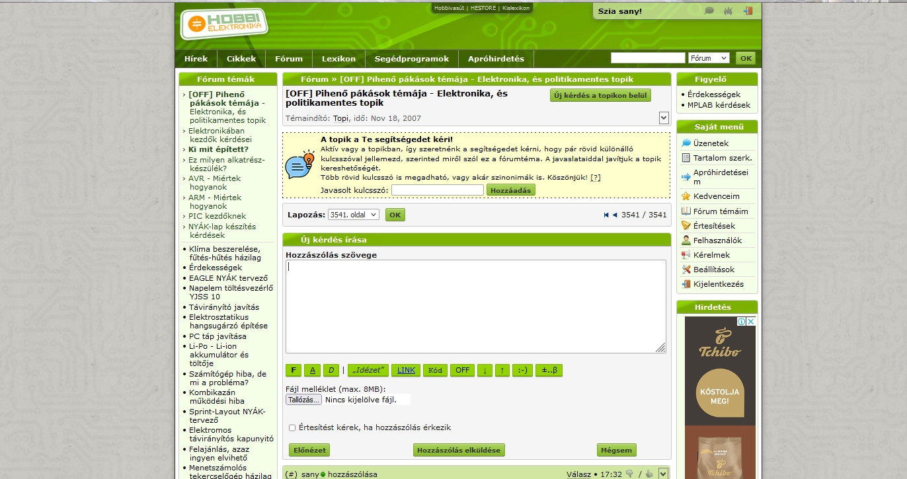This screenshot has width=907, height=479.
Task: Insert a quote with the „Idézet" button
Action: point(368,370)
